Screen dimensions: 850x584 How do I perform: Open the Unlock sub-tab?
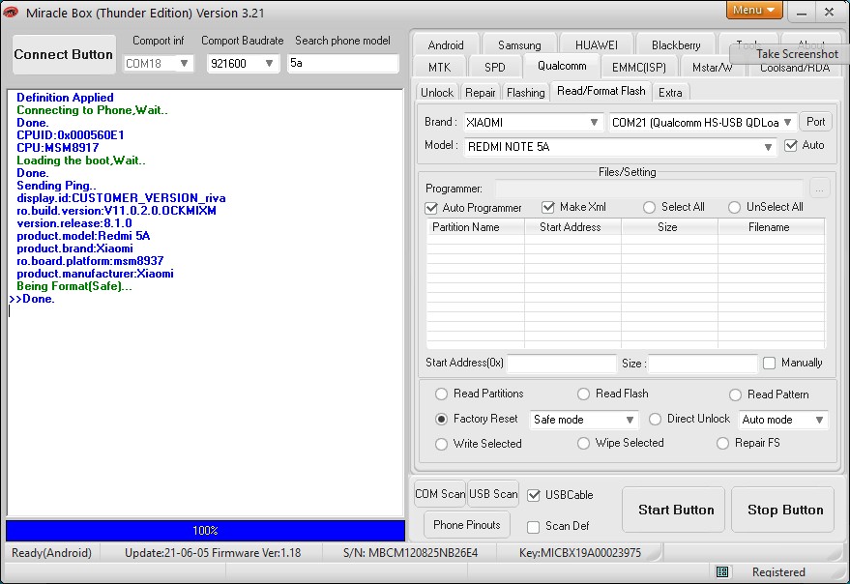click(437, 93)
